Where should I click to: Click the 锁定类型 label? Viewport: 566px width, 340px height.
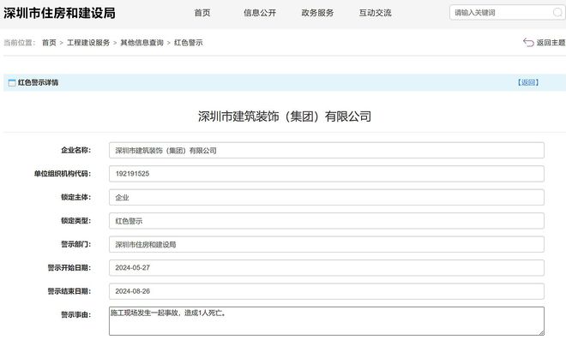[x=75, y=221]
